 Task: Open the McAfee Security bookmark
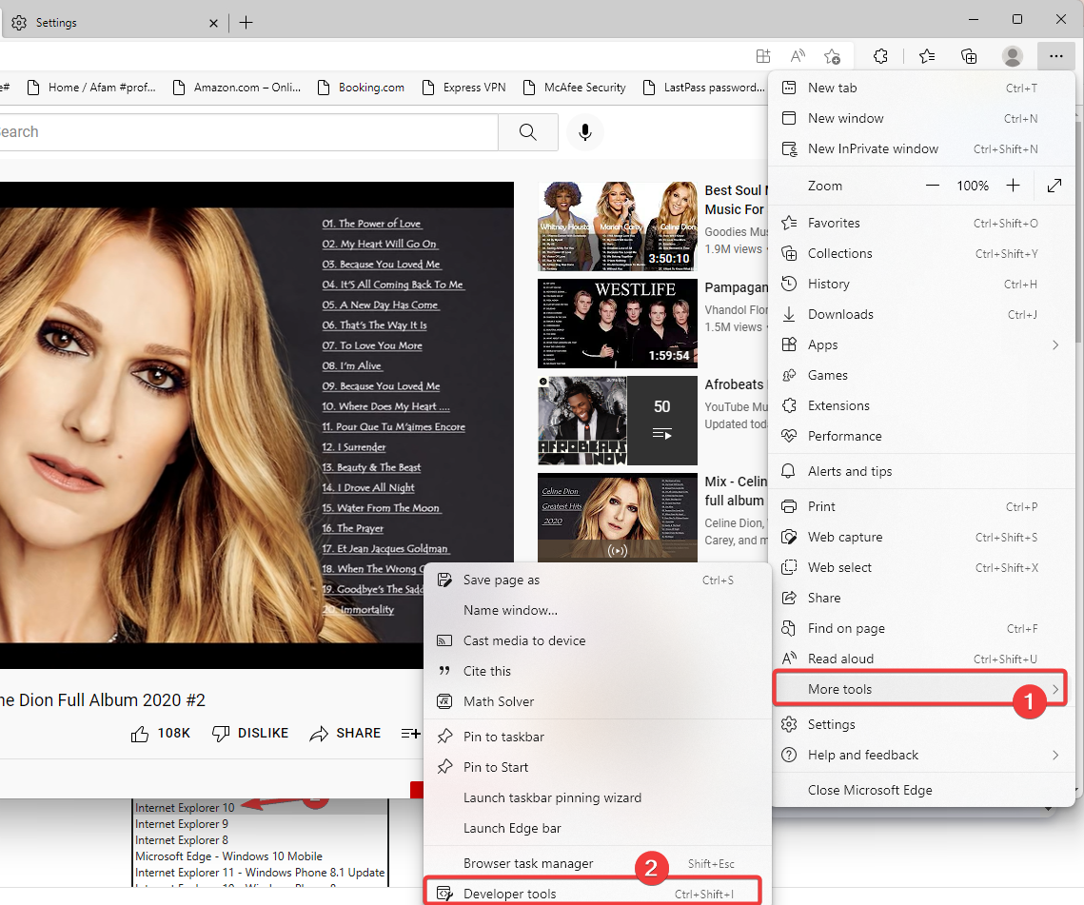(x=574, y=88)
